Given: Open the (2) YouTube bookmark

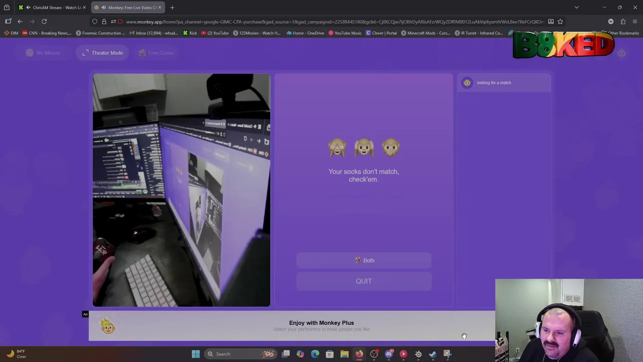Looking at the screenshot, I should (x=215, y=33).
